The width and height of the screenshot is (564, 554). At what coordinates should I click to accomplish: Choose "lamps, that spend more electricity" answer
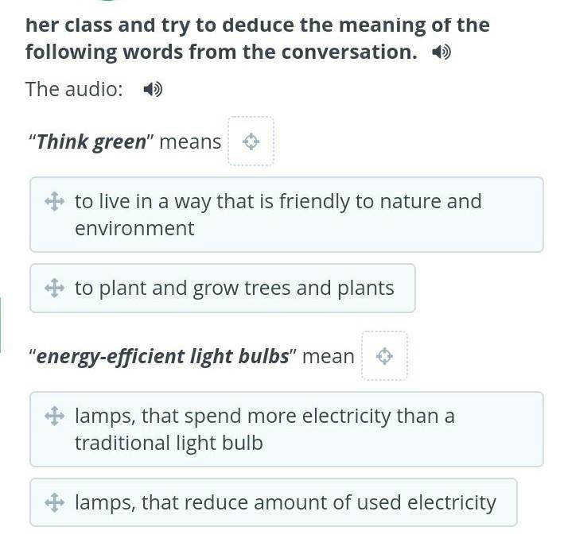coord(286,429)
